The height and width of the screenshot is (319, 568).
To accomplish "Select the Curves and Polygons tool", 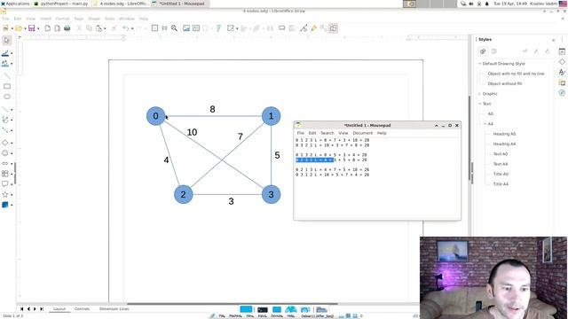I will point(5,120).
